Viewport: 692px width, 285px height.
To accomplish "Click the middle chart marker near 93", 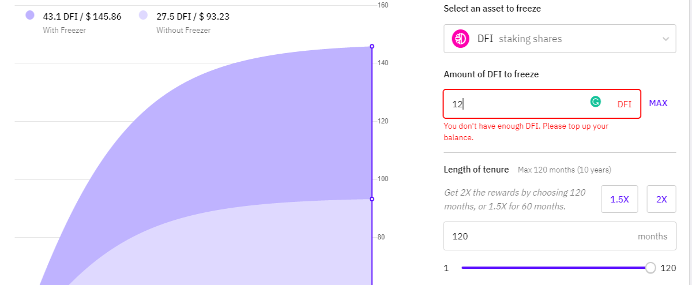I will point(372,199).
